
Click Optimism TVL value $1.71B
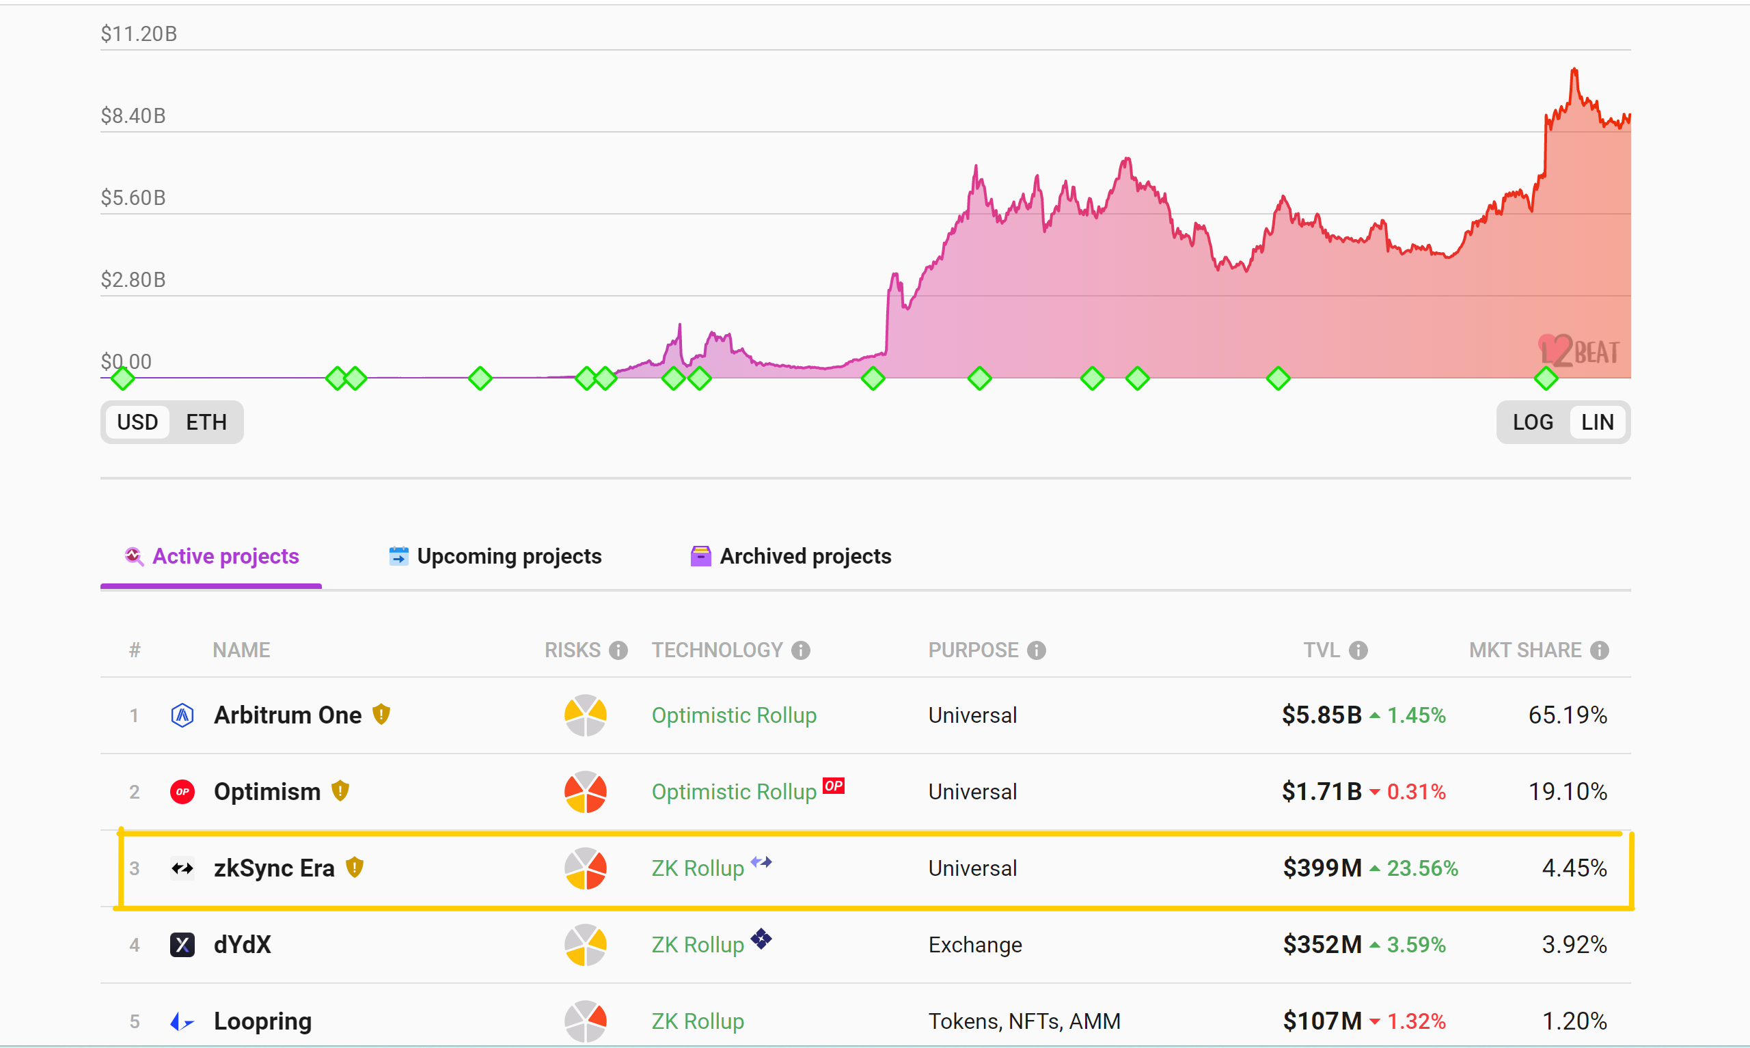pyautogui.click(x=1322, y=792)
